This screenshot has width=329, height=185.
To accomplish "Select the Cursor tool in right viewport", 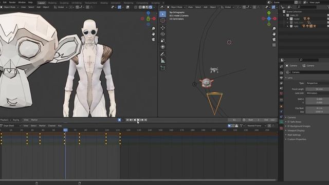I will pyautogui.click(x=162, y=21).
